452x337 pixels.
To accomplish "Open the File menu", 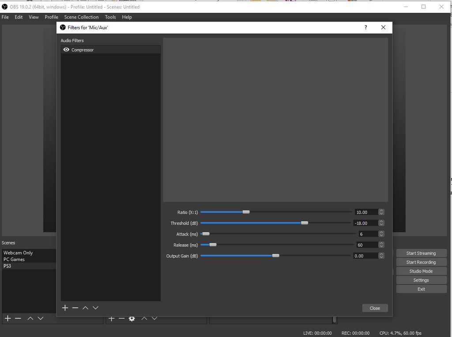I will tap(5, 17).
